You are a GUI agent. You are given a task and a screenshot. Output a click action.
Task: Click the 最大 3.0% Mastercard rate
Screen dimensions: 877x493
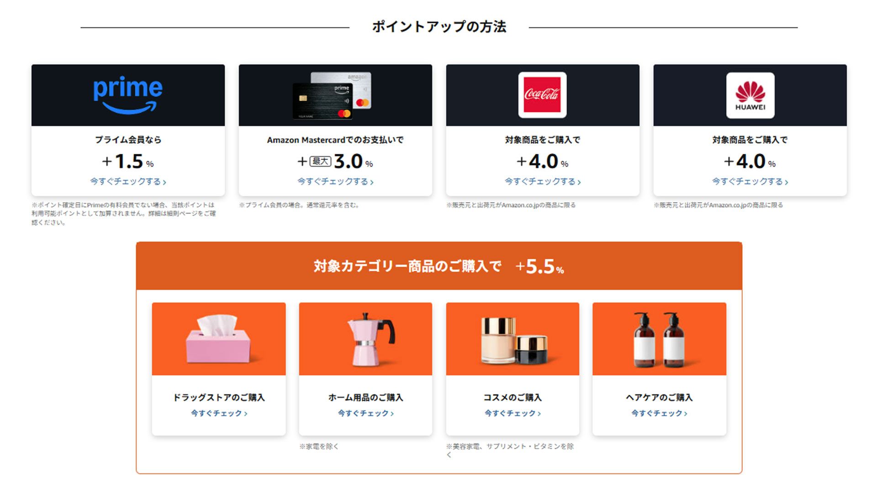[x=335, y=161]
